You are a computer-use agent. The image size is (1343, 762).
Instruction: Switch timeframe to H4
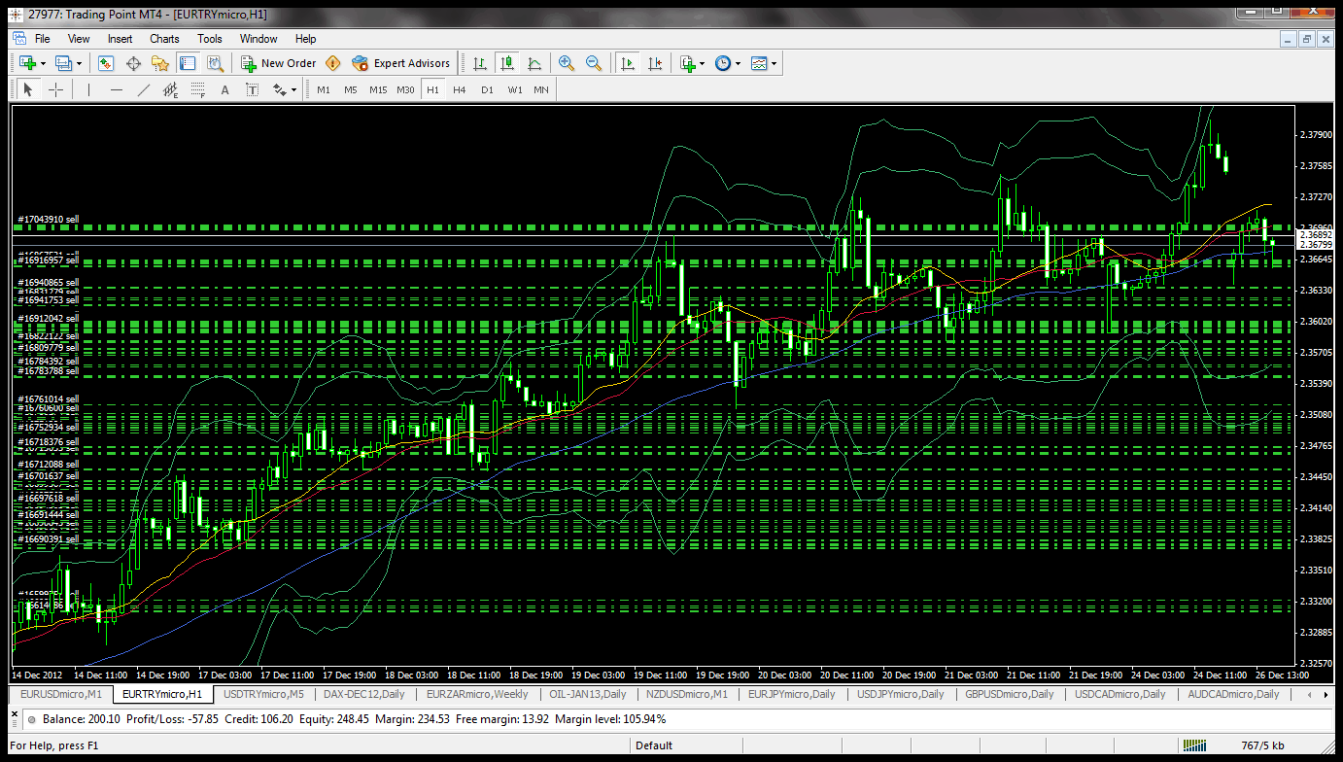[460, 89]
